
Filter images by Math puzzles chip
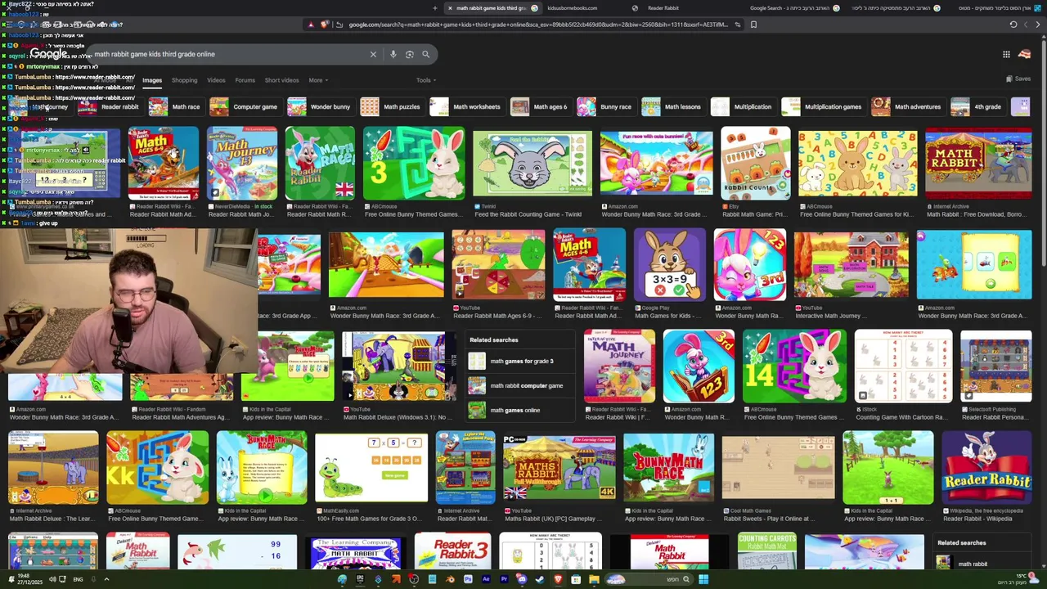(391, 106)
